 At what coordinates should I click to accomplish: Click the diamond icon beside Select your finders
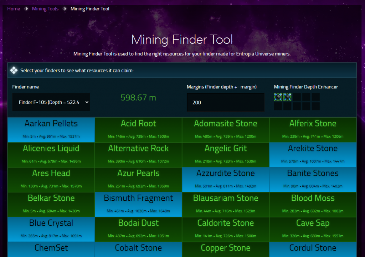pyautogui.click(x=14, y=70)
